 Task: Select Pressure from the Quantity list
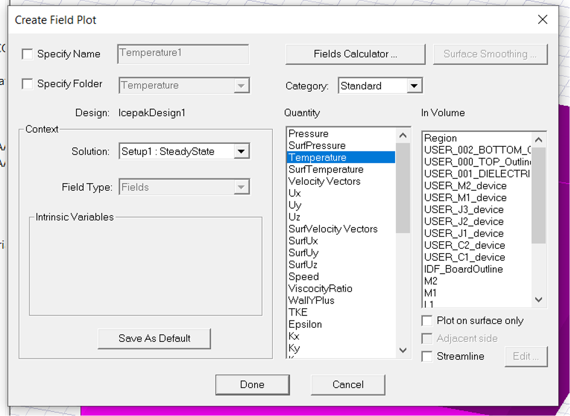coord(308,134)
